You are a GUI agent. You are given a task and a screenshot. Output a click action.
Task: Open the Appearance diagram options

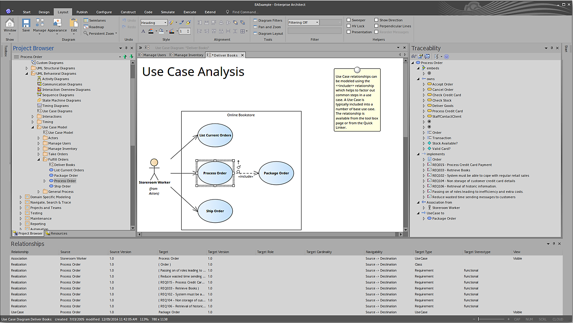[57, 25]
